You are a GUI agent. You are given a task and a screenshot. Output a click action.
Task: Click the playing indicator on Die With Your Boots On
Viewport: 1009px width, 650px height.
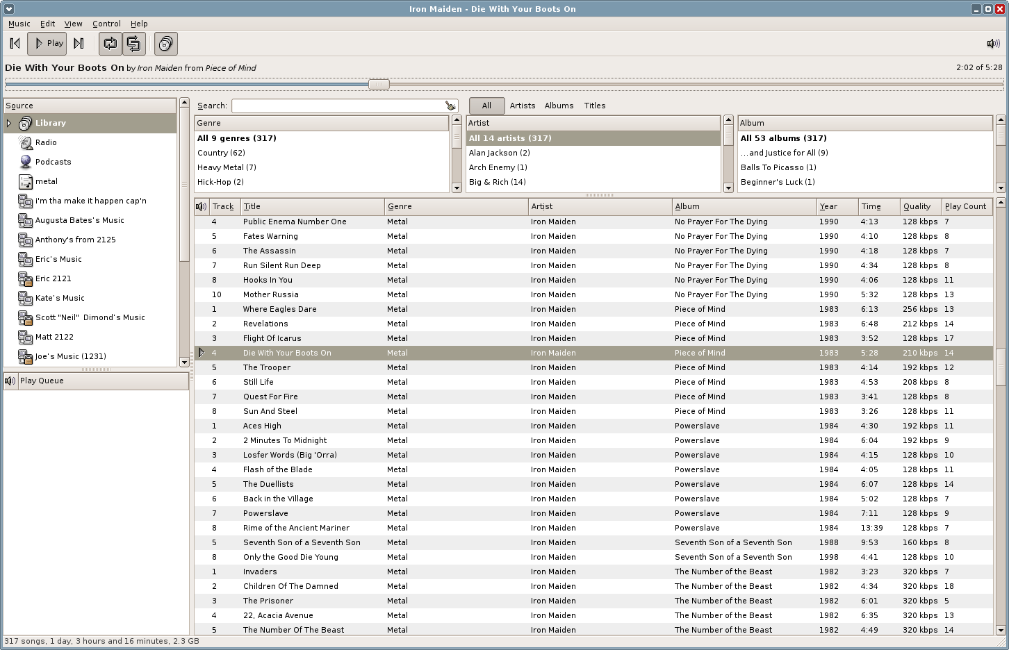202,353
